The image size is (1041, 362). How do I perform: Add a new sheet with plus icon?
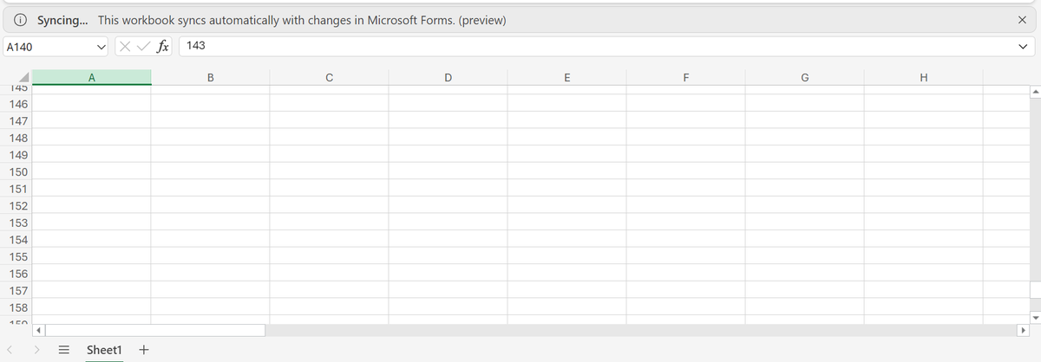coord(144,350)
